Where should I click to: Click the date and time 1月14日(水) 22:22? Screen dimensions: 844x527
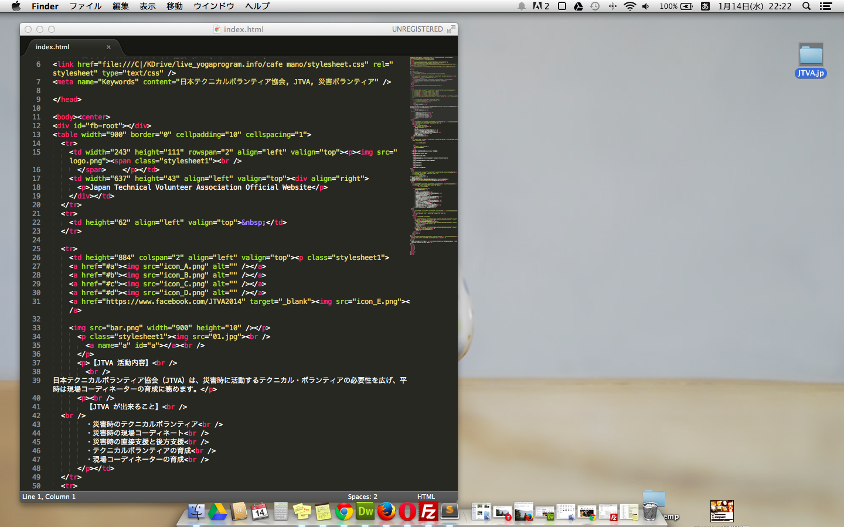coord(755,6)
